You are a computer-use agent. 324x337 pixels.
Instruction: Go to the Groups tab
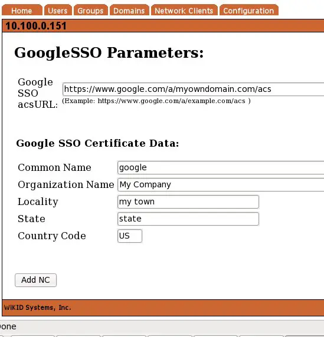coord(91,10)
